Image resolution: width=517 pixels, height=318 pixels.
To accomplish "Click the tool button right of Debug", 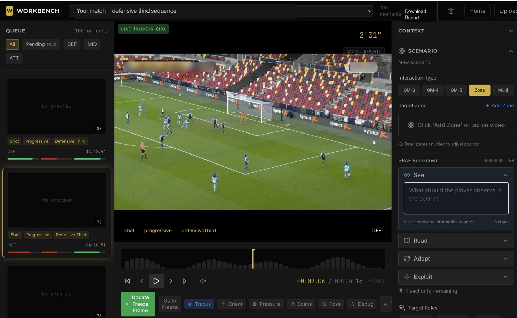I will pos(385,304).
